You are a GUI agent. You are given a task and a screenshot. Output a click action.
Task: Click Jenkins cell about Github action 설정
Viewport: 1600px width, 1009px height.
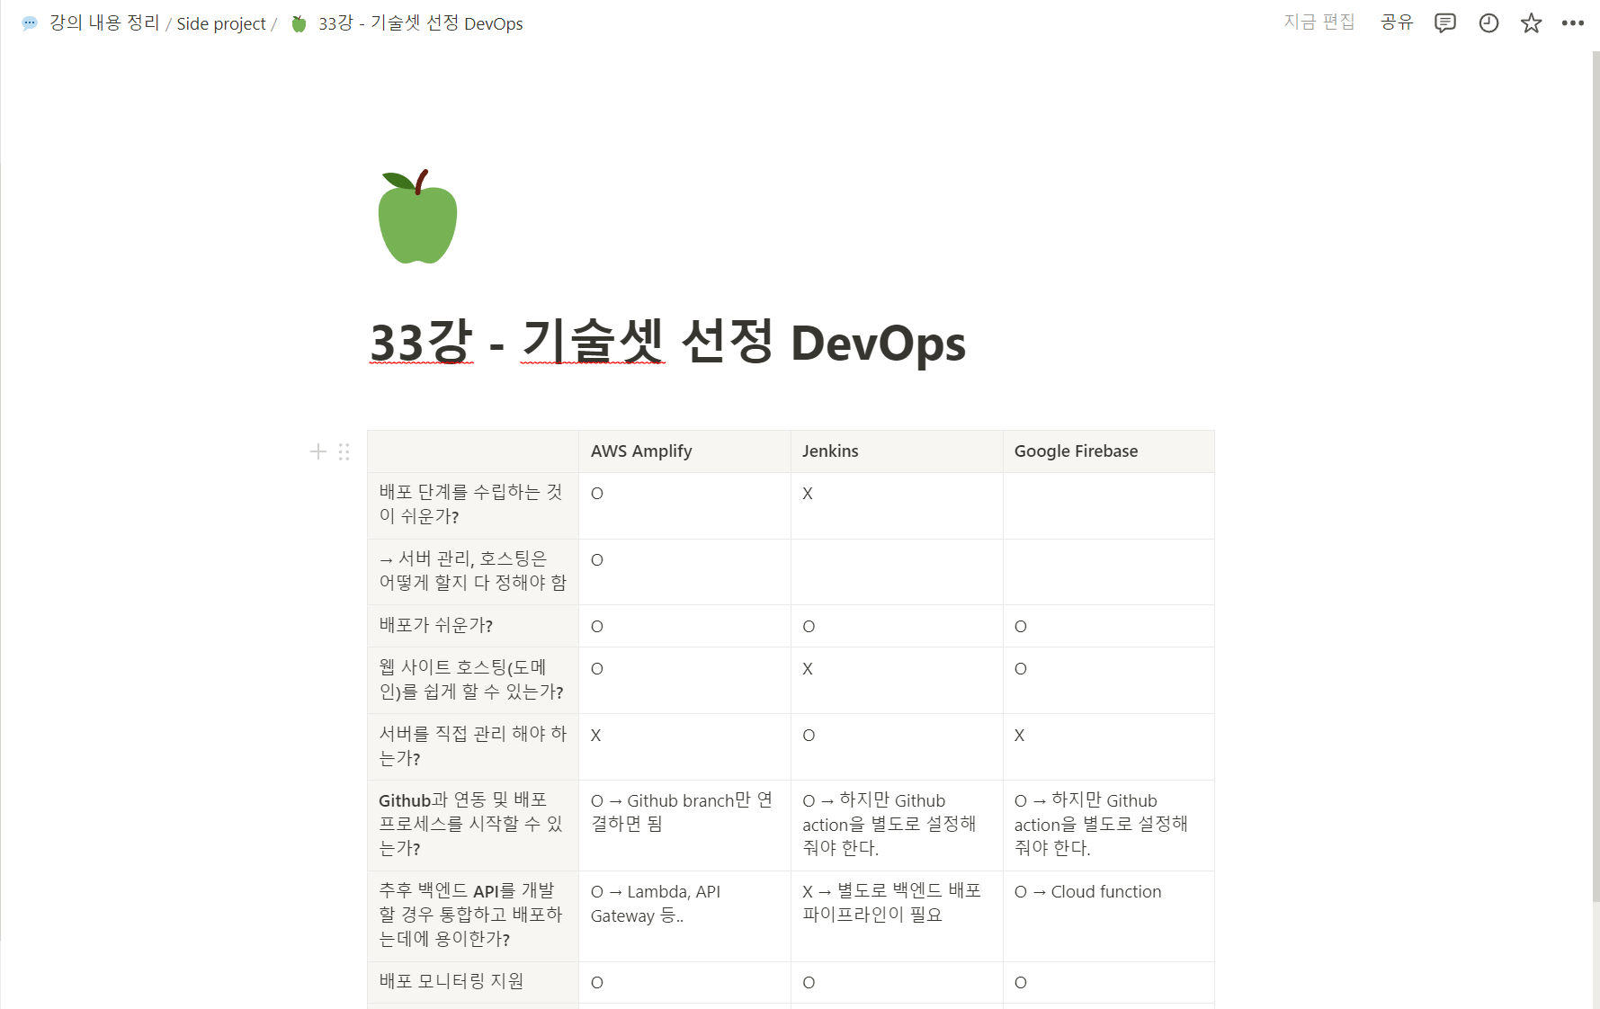(x=897, y=826)
